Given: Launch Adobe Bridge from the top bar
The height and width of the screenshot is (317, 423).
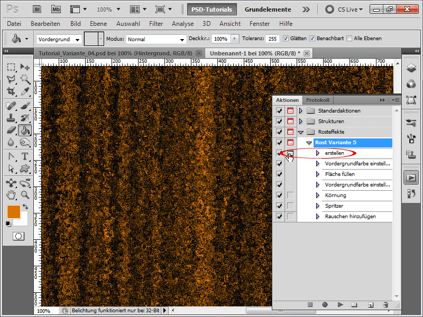Looking at the screenshot, I should (x=37, y=10).
